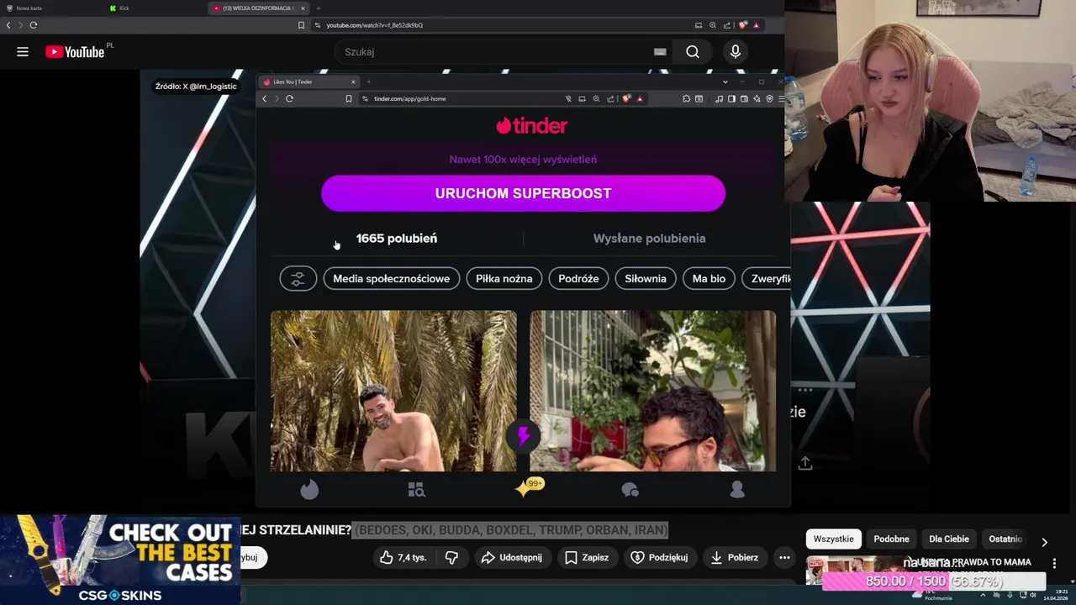Open the YouTube hamburger guide menu
The image size is (1076, 605).
pyautogui.click(x=23, y=52)
